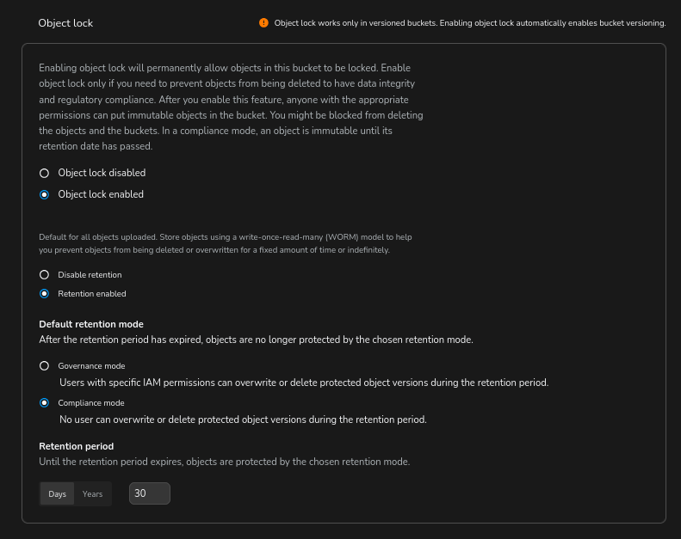Select Object lock disabled radio button

pyautogui.click(x=45, y=173)
